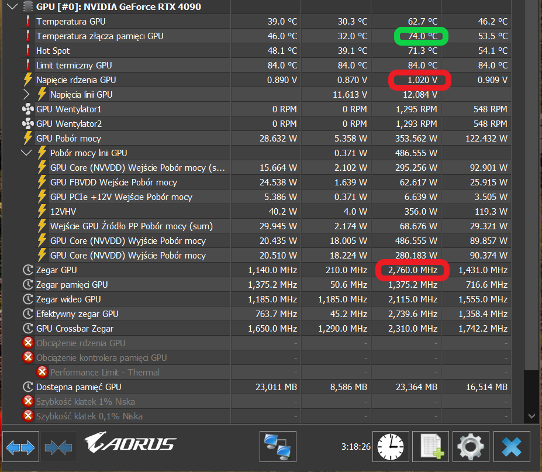
Task: Click fan icon beside GPU Wentylator1
Action: pyautogui.click(x=28, y=109)
